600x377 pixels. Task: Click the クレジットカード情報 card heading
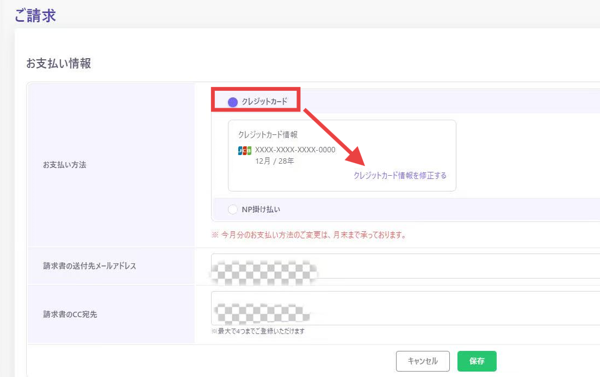pyautogui.click(x=268, y=134)
